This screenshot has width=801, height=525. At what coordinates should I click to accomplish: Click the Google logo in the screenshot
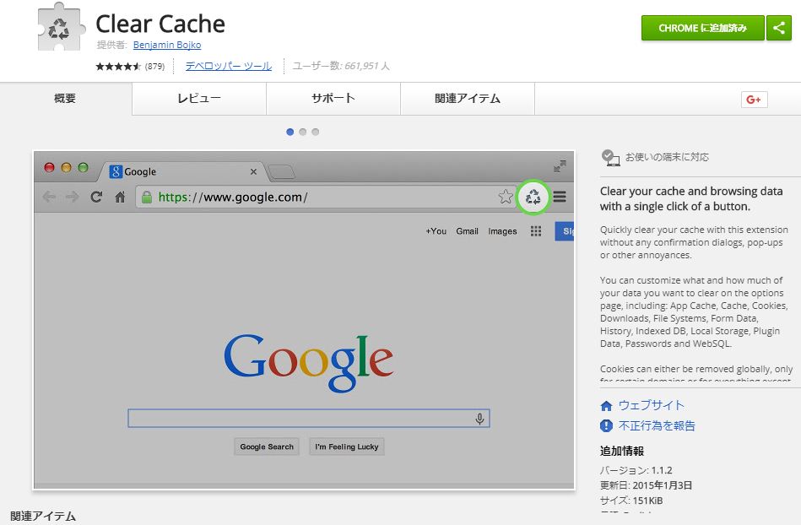point(309,363)
